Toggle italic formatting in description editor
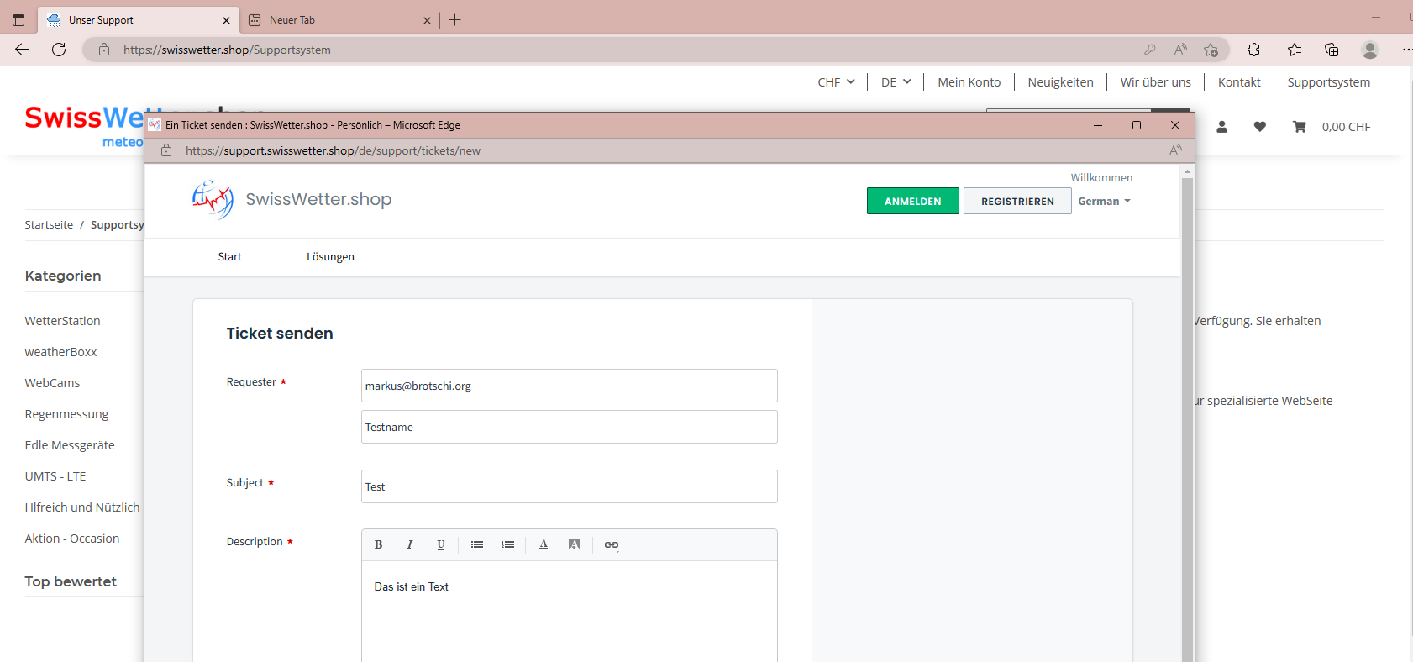 410,544
